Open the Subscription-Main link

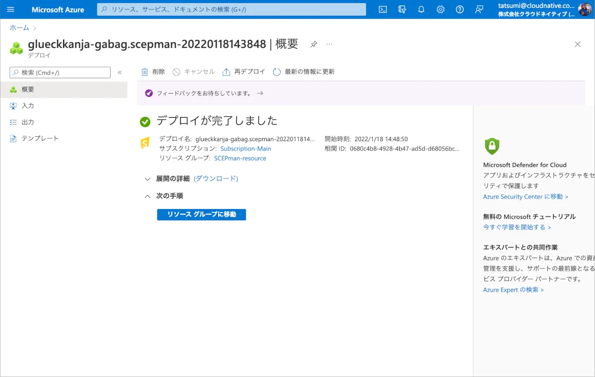(x=245, y=149)
